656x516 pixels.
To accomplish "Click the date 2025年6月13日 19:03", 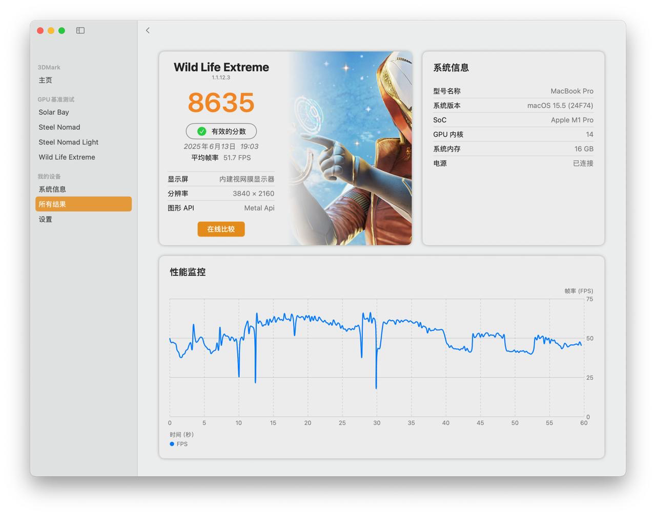I will coord(221,146).
